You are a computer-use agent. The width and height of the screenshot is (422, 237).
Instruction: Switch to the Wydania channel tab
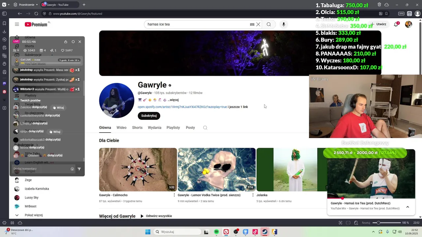[x=155, y=128]
